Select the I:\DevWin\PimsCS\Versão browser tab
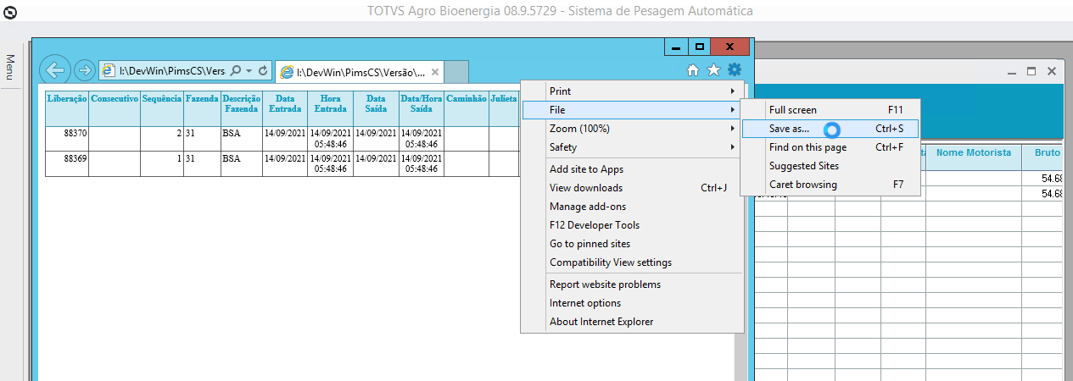1073x381 pixels. pyautogui.click(x=360, y=73)
